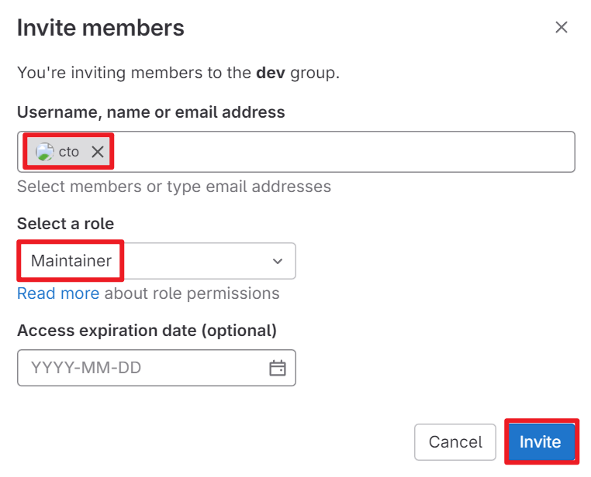
Task: Click the Invite members dialog title
Action: point(101,28)
